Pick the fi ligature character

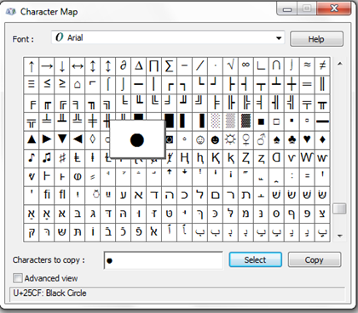pos(47,195)
